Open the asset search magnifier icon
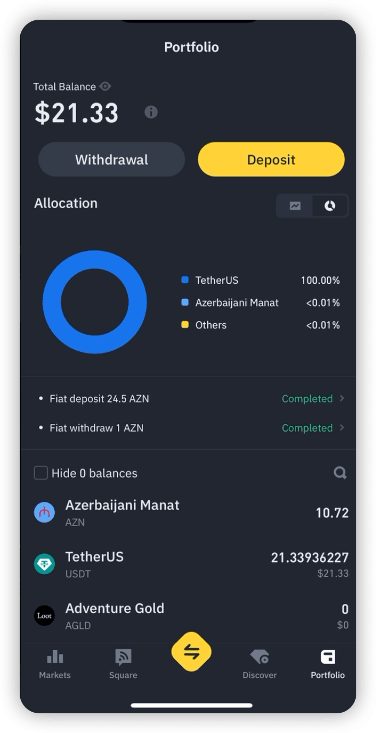Viewport: 376px width, 733px height. pyautogui.click(x=340, y=473)
